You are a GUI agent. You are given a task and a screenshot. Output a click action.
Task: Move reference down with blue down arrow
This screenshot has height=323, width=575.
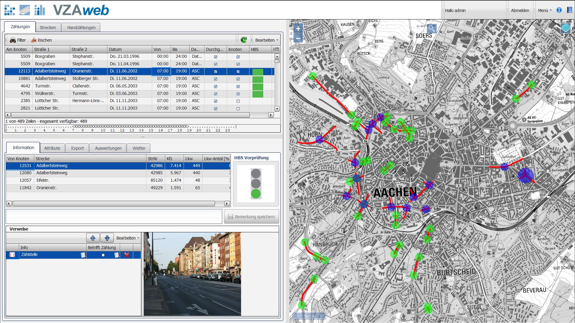107,238
